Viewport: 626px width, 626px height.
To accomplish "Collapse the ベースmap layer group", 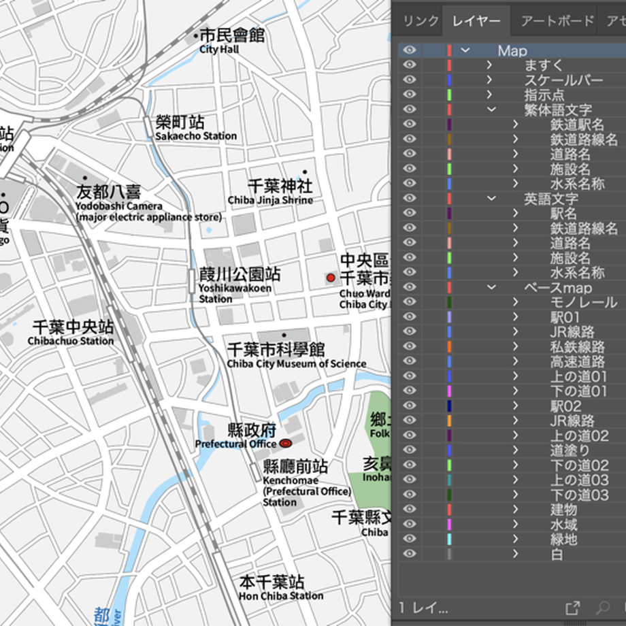I will coord(491,287).
